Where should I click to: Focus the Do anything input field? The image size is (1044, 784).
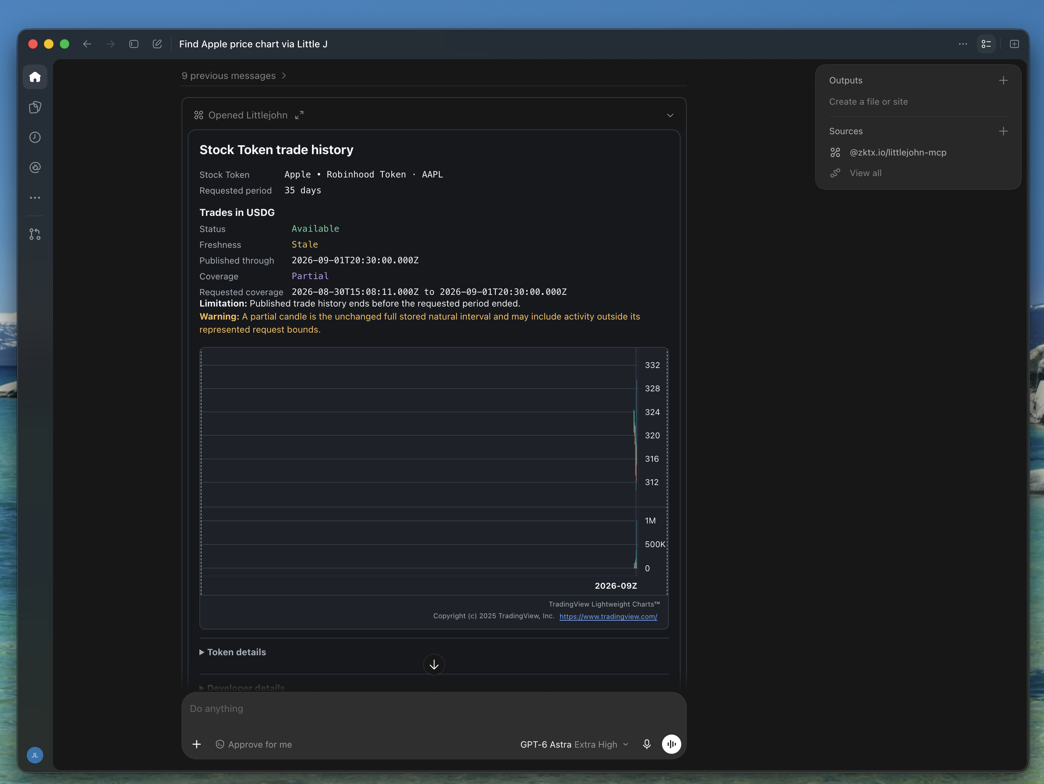coord(434,708)
